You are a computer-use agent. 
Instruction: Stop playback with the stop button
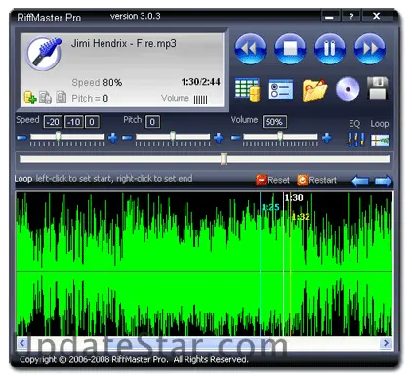[x=290, y=49]
